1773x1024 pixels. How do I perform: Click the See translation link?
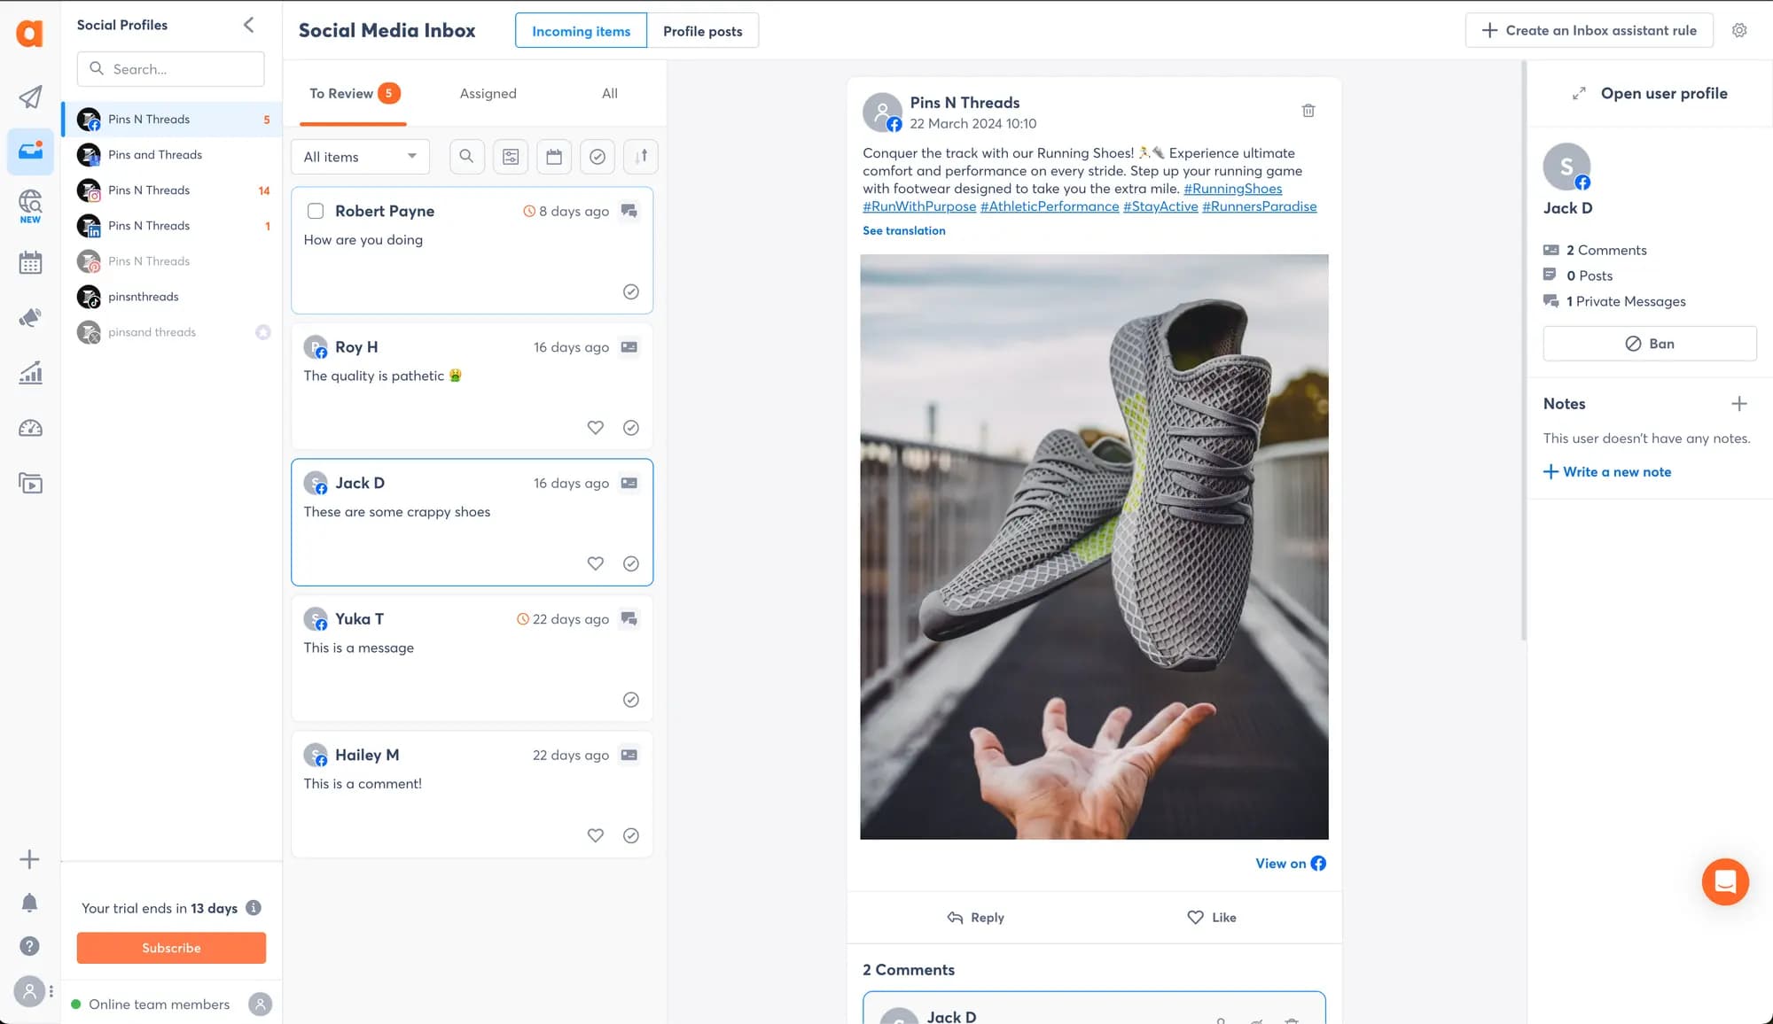(903, 230)
